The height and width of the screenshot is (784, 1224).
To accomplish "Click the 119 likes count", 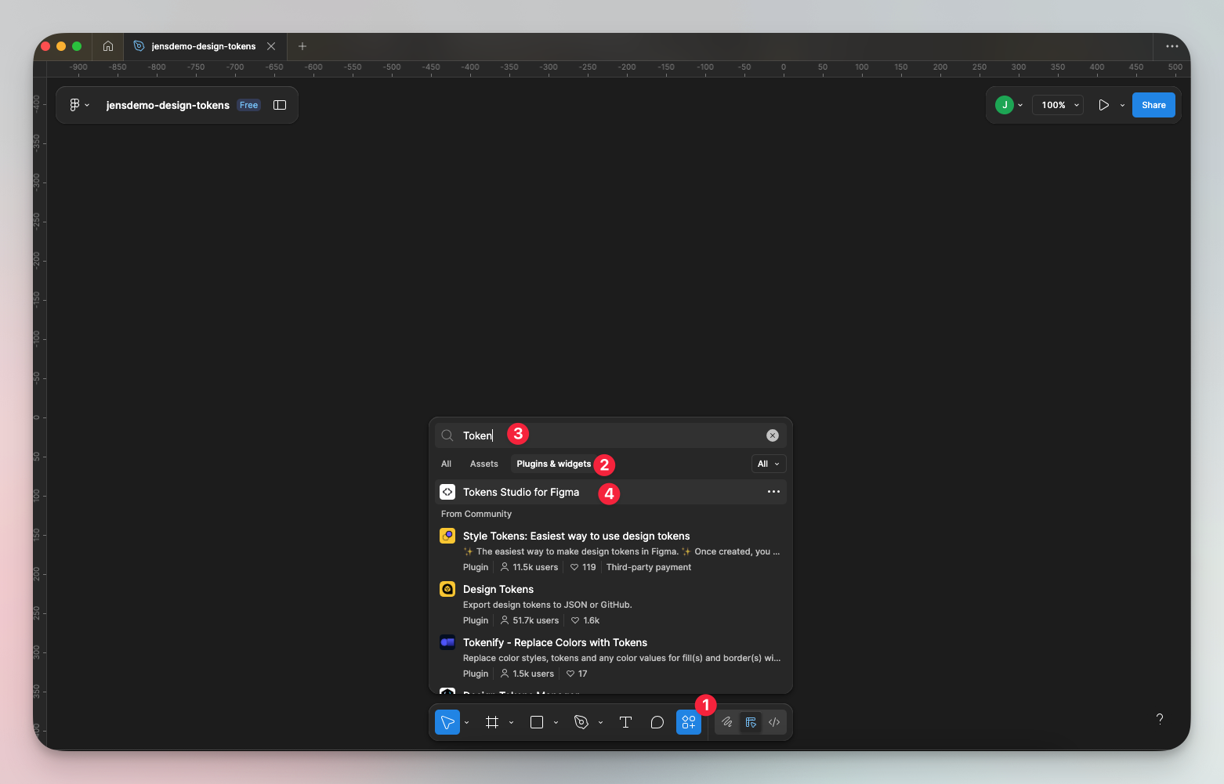I will (583, 567).
